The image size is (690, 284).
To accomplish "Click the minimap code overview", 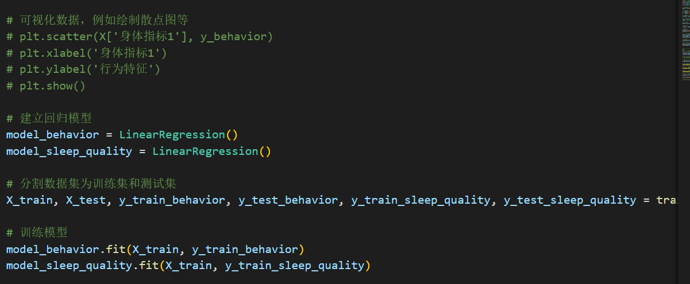I will [685, 40].
